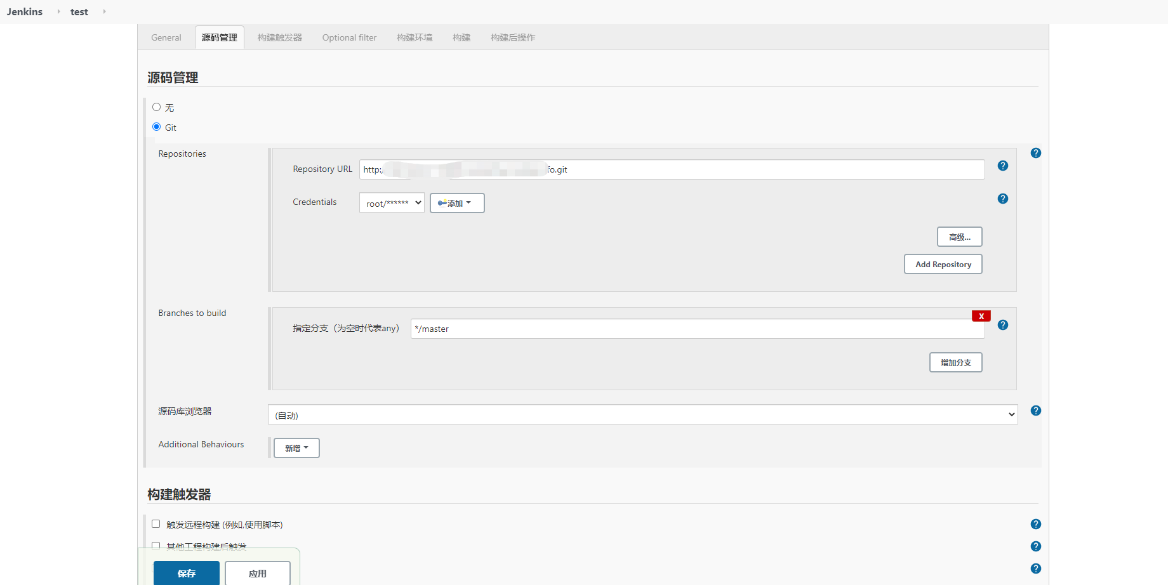Switch to the 构建环境 tab
This screenshot has width=1168, height=585.
415,37
